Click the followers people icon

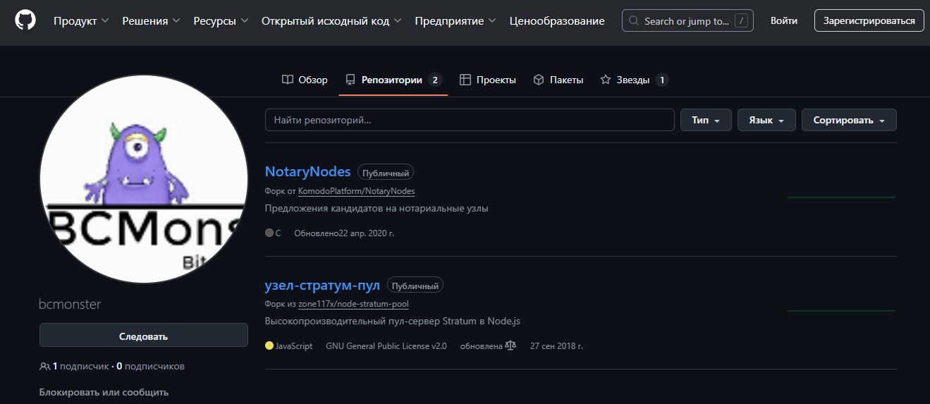point(45,367)
